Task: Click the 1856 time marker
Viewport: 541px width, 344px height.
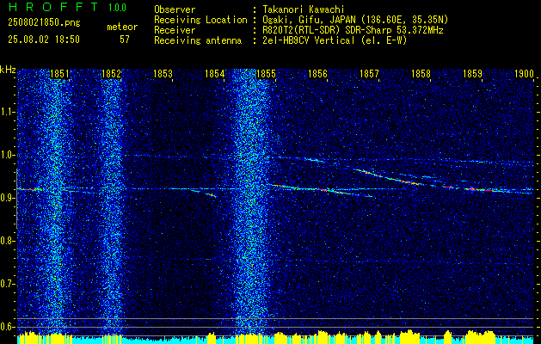Action: pyautogui.click(x=317, y=74)
